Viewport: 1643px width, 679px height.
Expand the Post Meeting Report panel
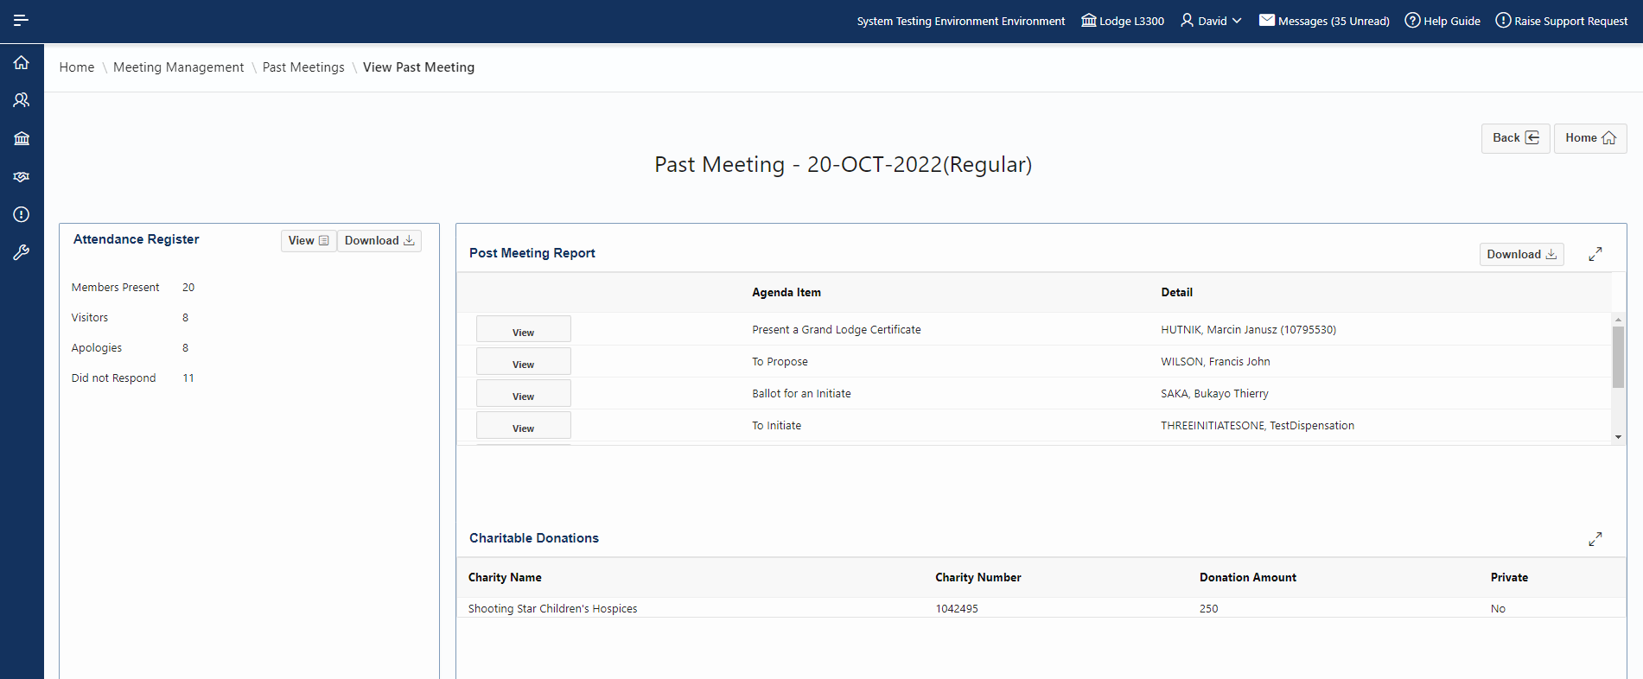point(1595,254)
